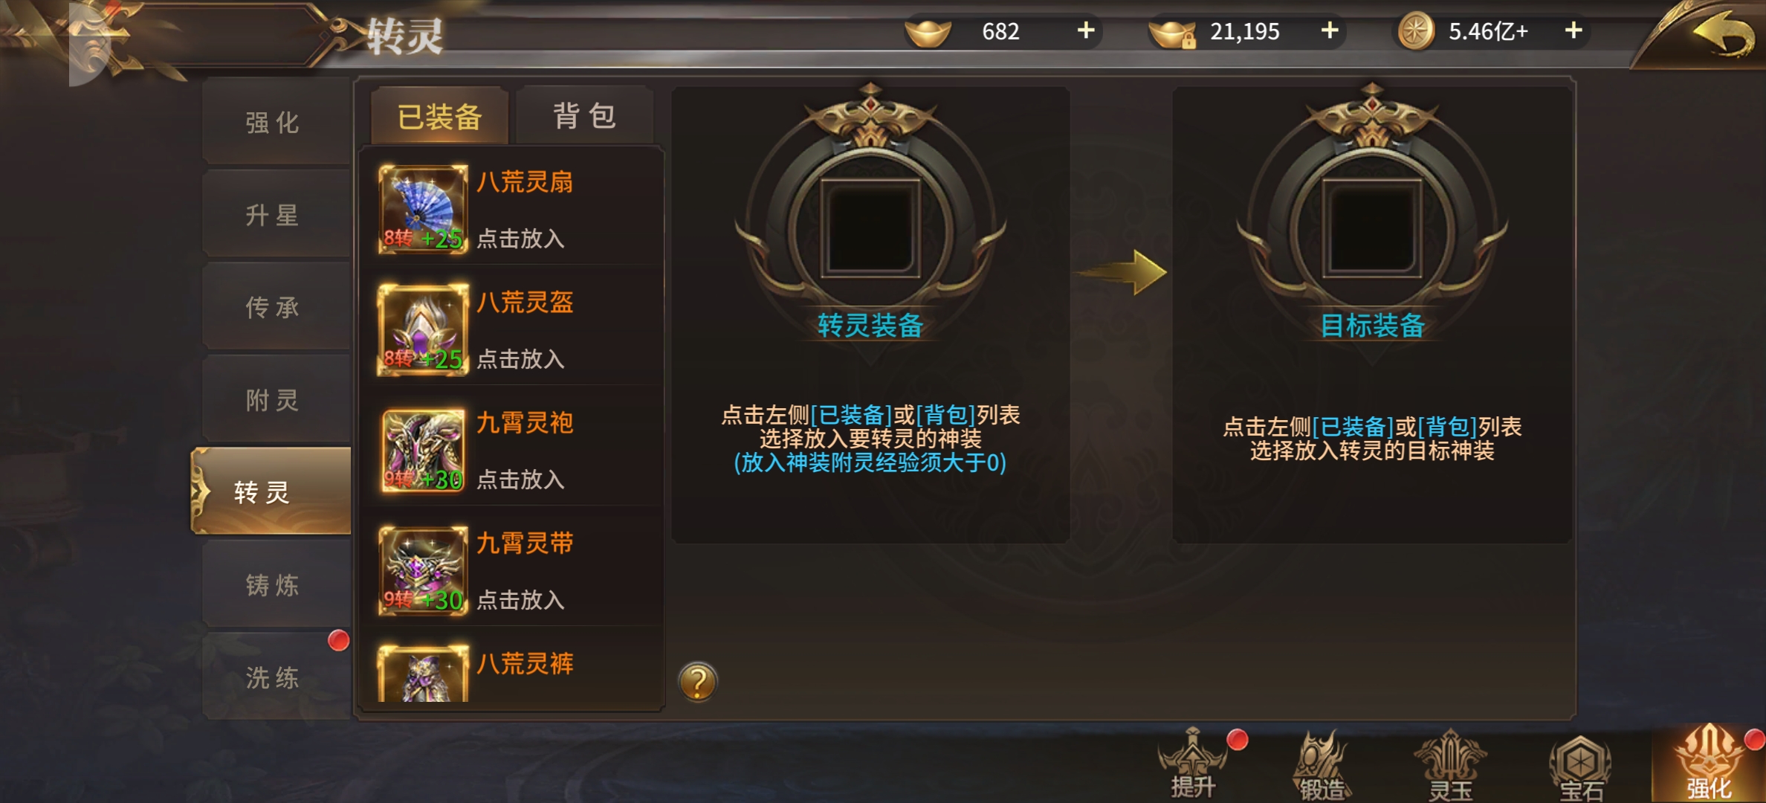
Task: Open the 洗练 side menu tab
Action: [x=273, y=677]
